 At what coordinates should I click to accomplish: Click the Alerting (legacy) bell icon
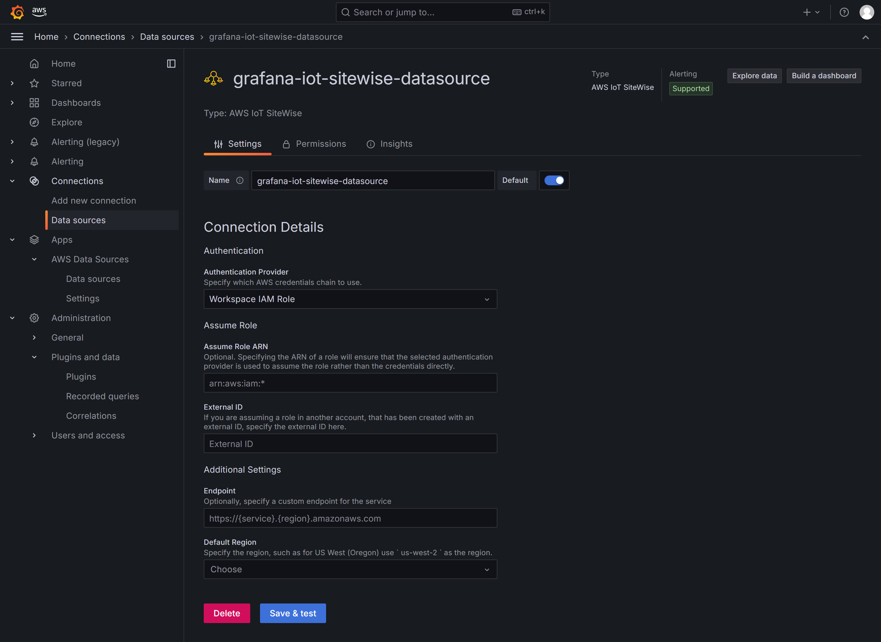click(34, 142)
